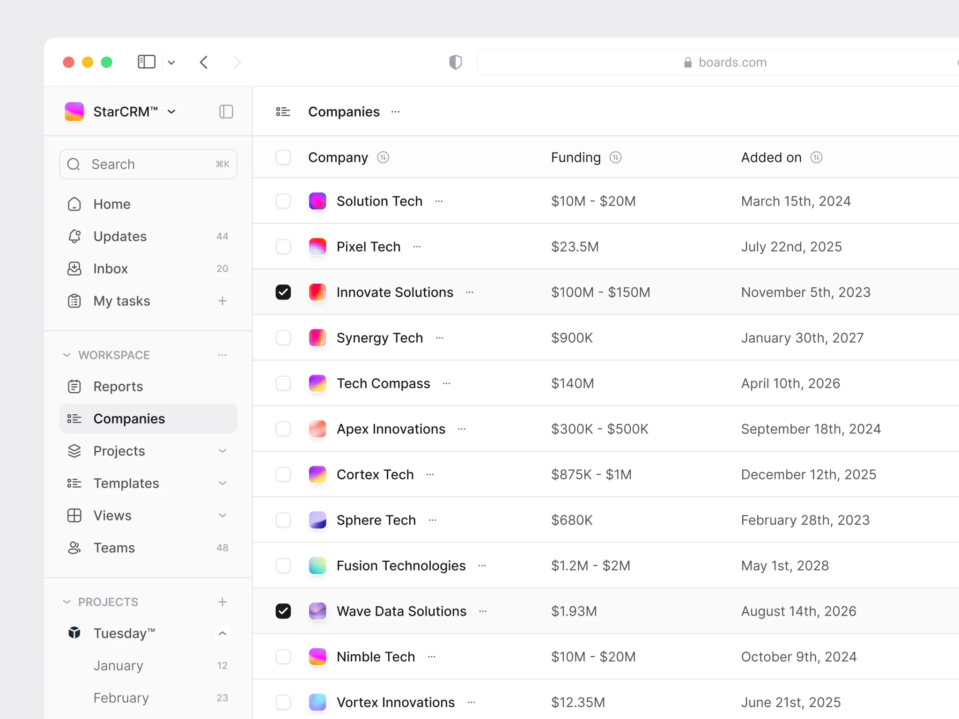Sort by the Company column icon

(x=383, y=157)
